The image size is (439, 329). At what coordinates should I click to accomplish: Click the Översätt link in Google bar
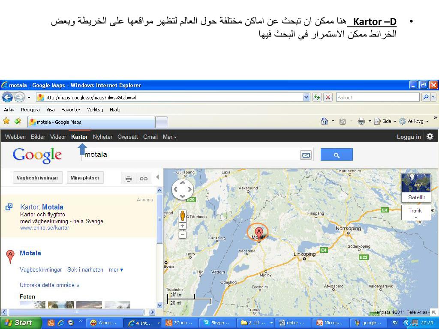coord(128,137)
